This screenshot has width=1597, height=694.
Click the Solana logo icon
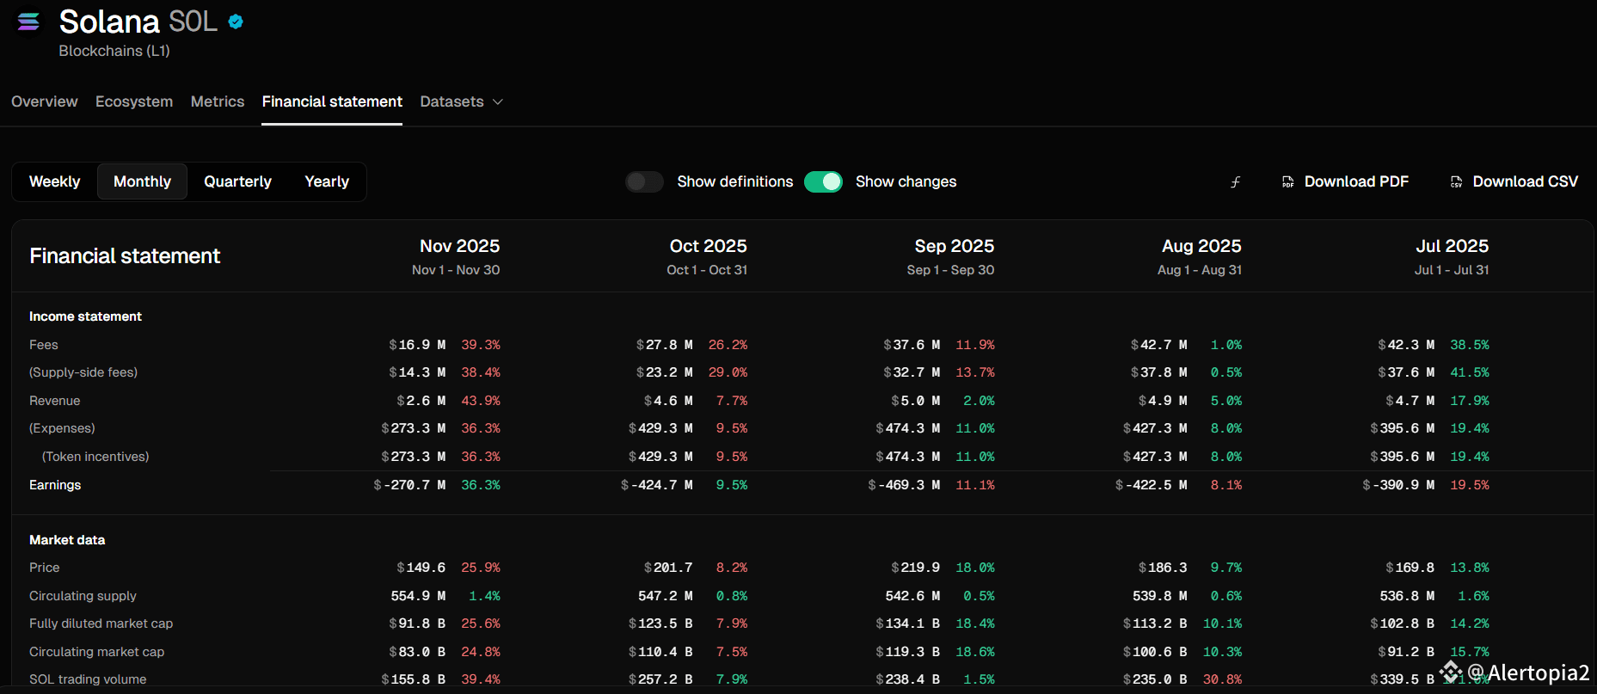click(28, 21)
